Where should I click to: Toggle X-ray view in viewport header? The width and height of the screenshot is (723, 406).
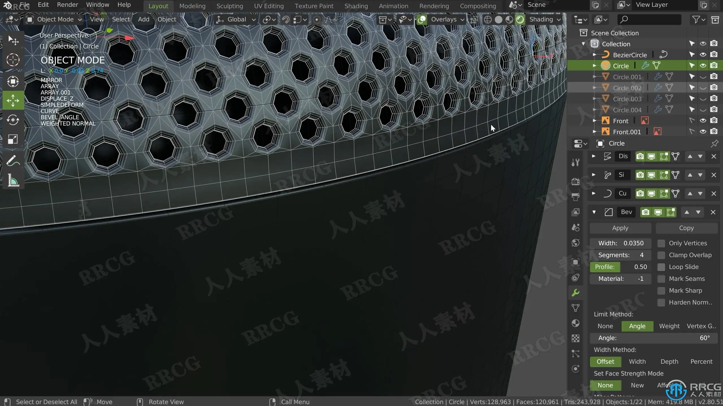tap(474, 19)
